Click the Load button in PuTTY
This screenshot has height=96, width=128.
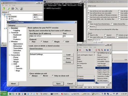(x=68, y=55)
